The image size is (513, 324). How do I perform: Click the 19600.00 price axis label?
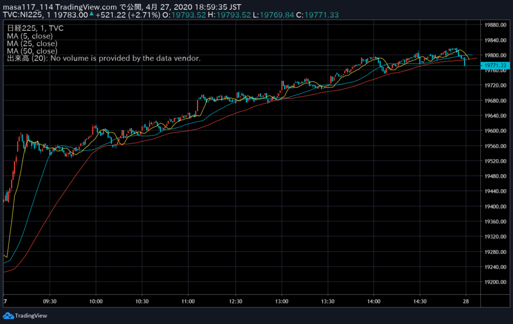[x=495, y=131]
